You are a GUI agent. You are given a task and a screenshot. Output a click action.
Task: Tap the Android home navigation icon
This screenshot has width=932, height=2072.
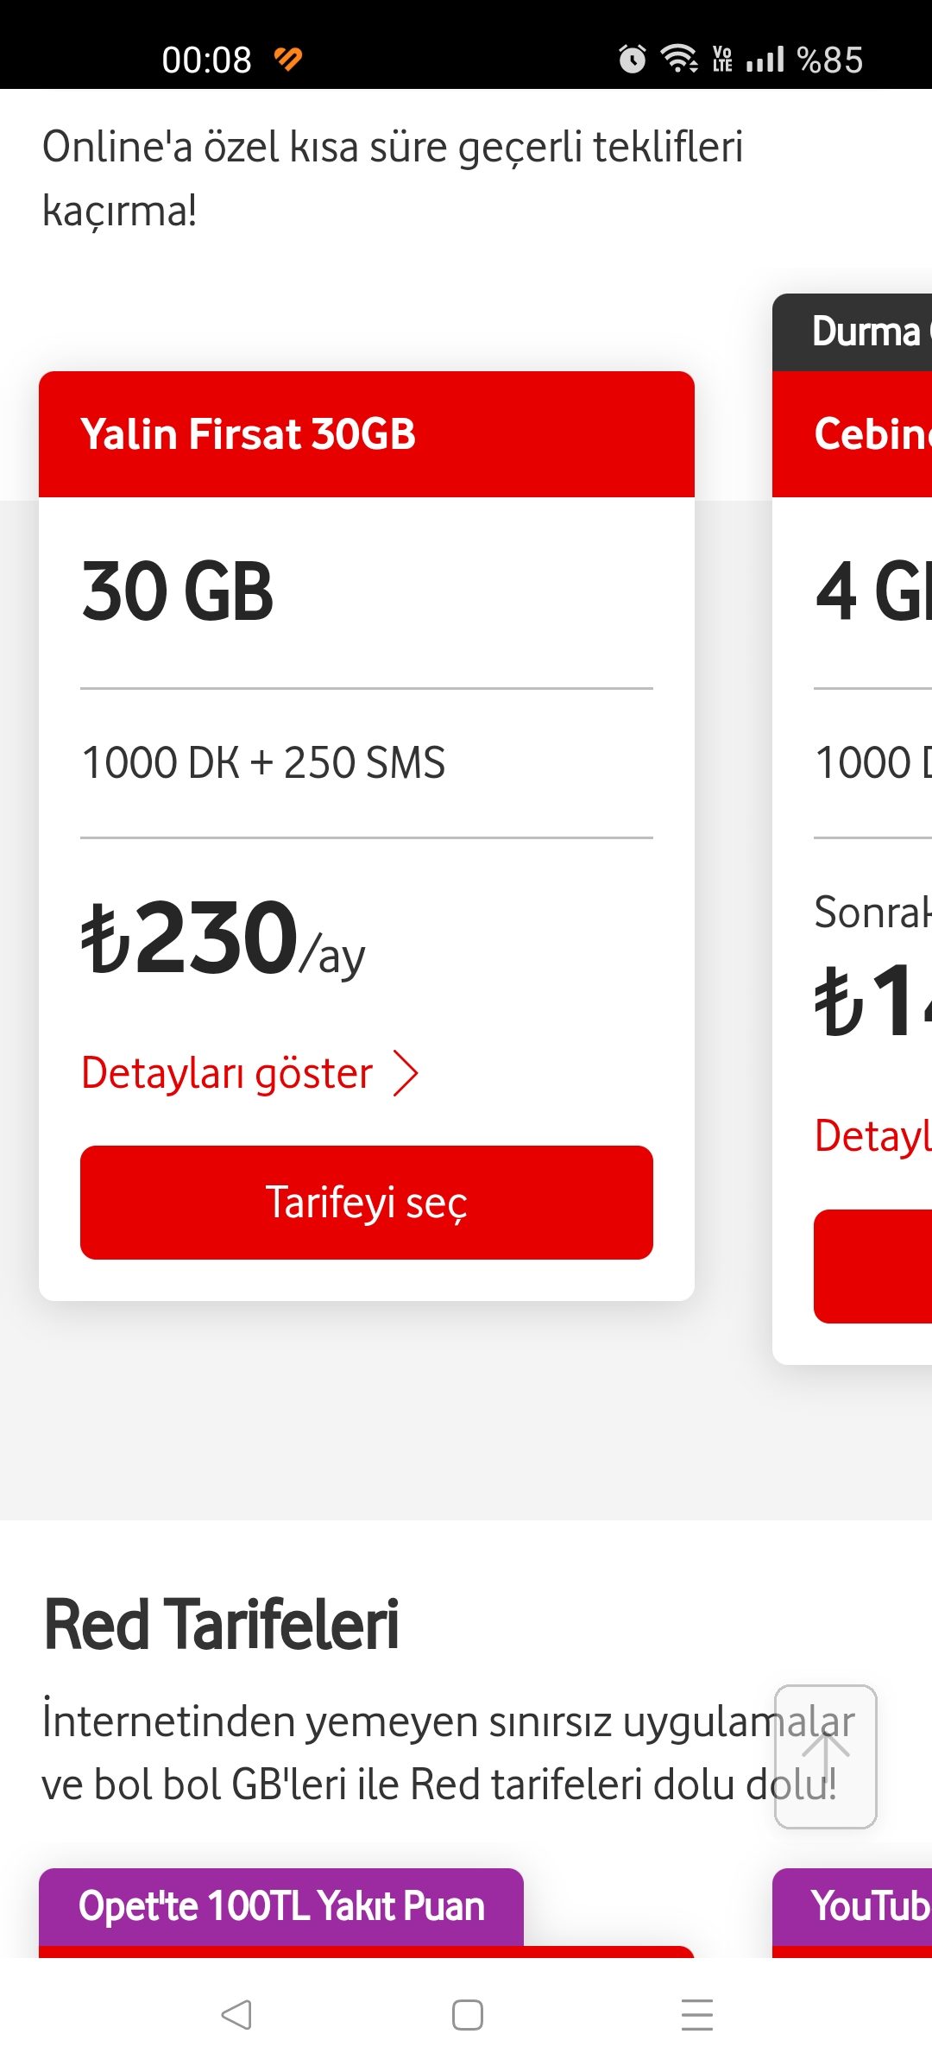[x=467, y=2015]
